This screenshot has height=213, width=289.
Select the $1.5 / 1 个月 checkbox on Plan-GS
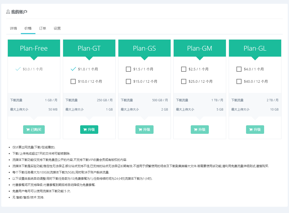(x=128, y=69)
